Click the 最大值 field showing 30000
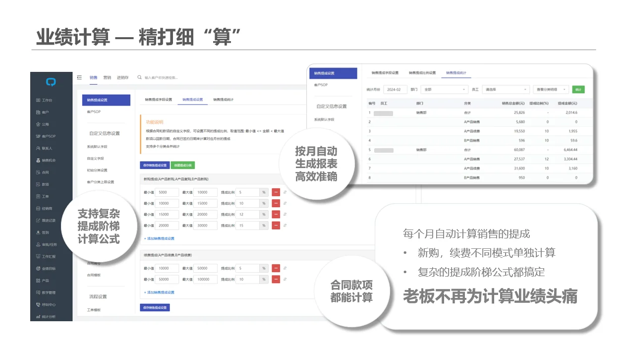The image size is (627, 348). click(x=205, y=225)
